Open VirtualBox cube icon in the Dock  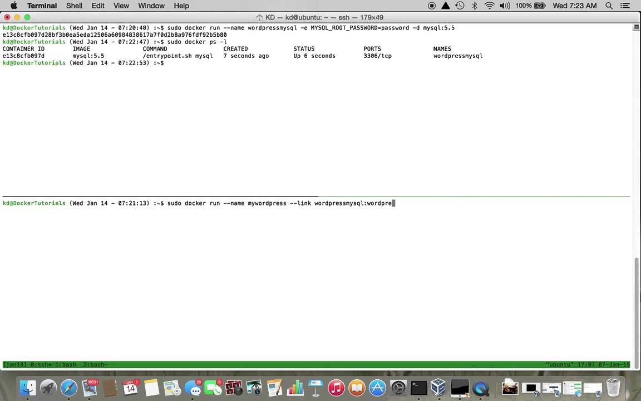pos(438,388)
